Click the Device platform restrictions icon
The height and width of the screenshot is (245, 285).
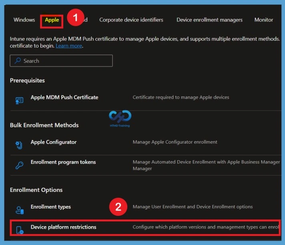click(x=20, y=230)
